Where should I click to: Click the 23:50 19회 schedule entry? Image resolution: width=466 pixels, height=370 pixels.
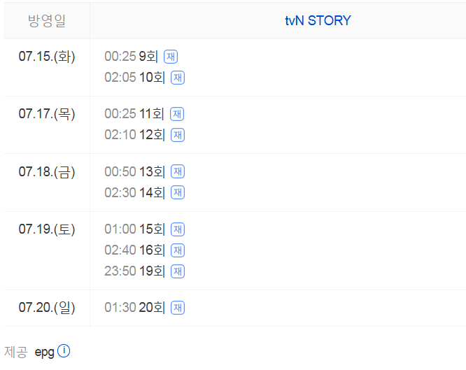click(134, 271)
